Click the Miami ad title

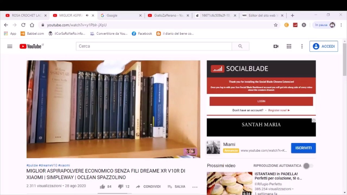click(x=229, y=145)
